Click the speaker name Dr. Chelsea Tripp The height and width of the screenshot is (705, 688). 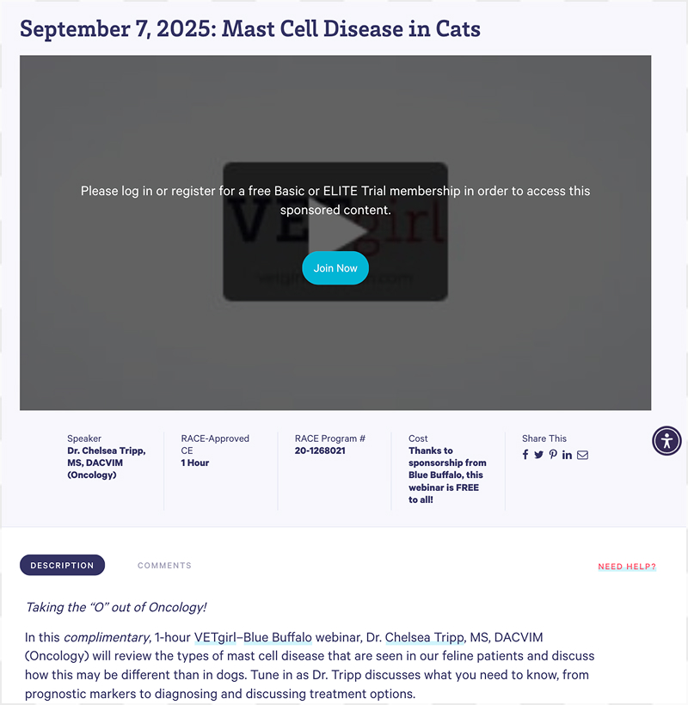(106, 463)
